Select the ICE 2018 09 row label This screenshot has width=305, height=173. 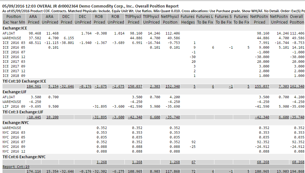coord(14,76)
